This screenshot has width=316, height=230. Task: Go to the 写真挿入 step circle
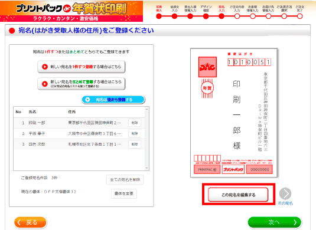click(159, 17)
